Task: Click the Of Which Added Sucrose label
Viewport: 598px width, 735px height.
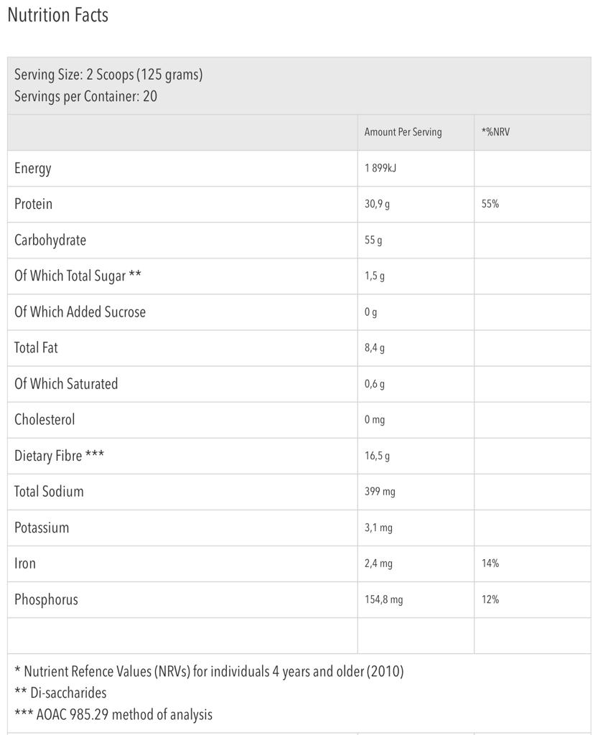Action: 80,312
